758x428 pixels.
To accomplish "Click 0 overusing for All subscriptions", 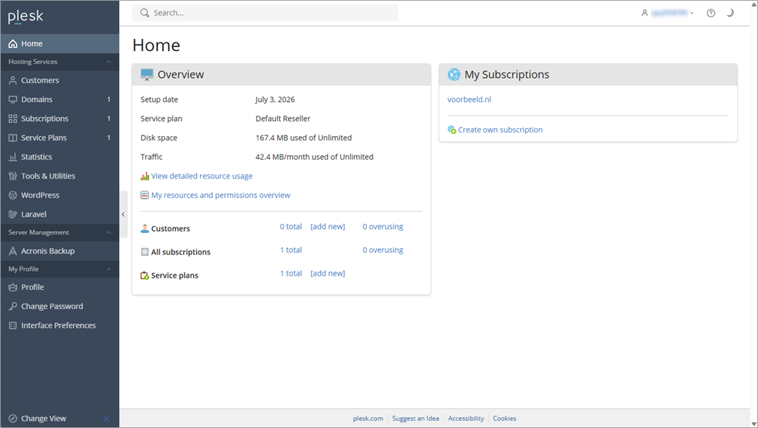I will click(383, 250).
